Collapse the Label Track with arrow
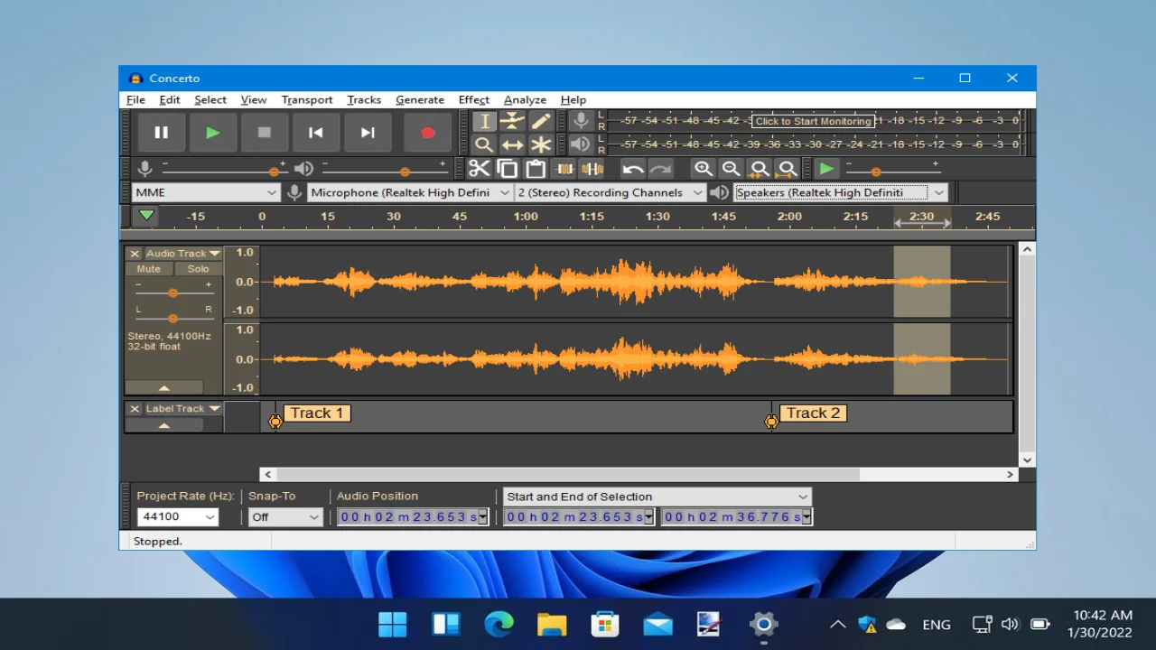1156x650 pixels. (x=163, y=425)
